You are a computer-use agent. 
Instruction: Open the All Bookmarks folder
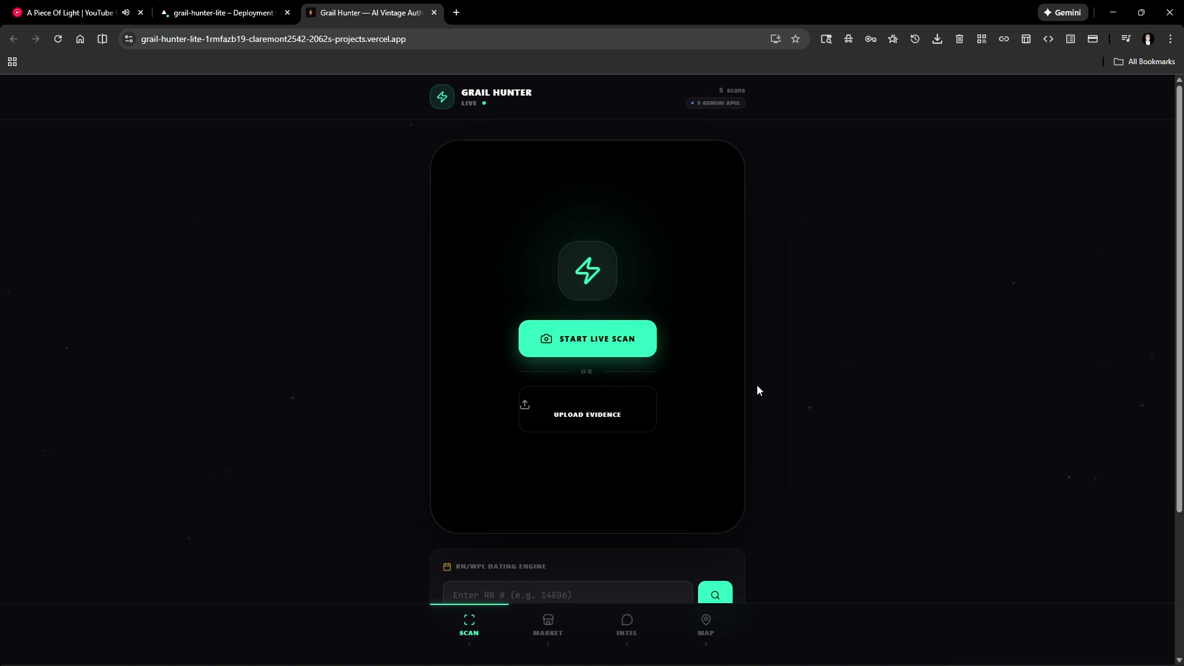coord(1144,62)
